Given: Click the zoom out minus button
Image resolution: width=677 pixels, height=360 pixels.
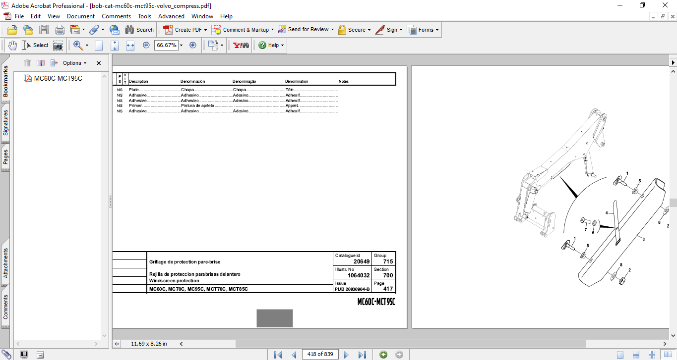Looking at the screenshot, I should [146, 45].
